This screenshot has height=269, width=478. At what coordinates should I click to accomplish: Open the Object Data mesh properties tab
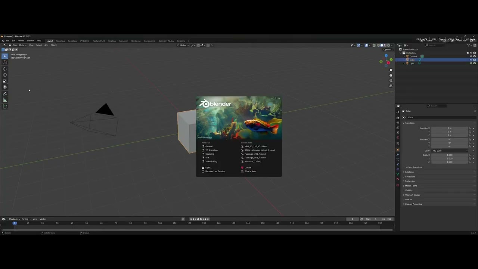pos(398,174)
